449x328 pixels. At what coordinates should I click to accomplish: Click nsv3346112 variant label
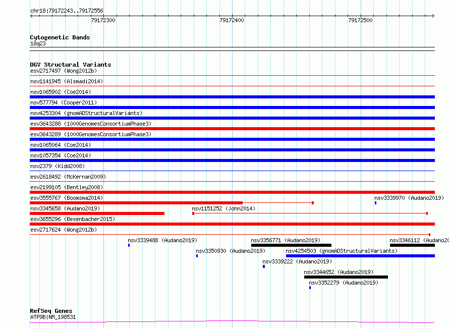(419, 240)
